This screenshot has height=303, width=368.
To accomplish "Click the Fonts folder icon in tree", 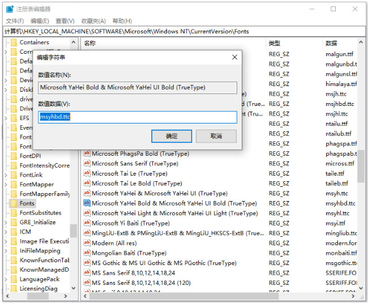I will pyautogui.click(x=14, y=203).
